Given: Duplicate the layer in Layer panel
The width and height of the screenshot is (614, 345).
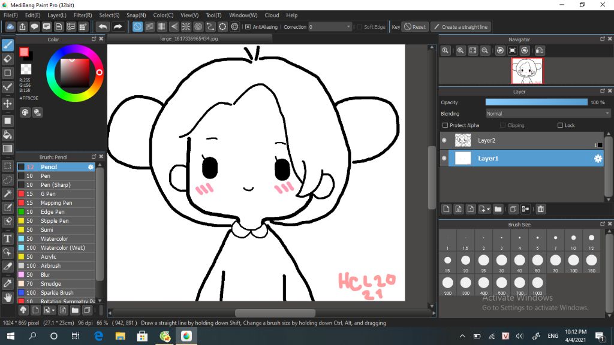Looking at the screenshot, I should coord(513,209).
